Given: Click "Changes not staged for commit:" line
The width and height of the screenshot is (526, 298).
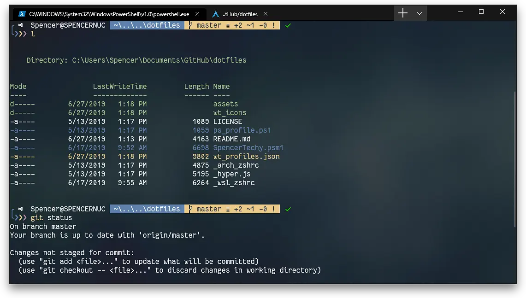Looking at the screenshot, I should coord(72,253).
